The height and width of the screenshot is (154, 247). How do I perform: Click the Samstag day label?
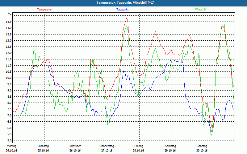pos(170,146)
